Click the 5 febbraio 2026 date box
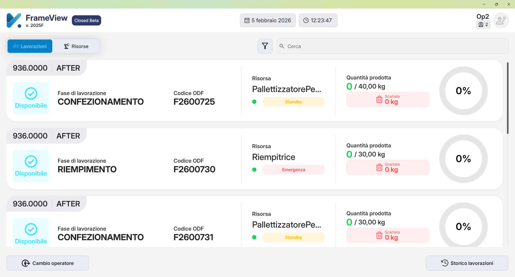The height and width of the screenshot is (277, 515). 268,20
